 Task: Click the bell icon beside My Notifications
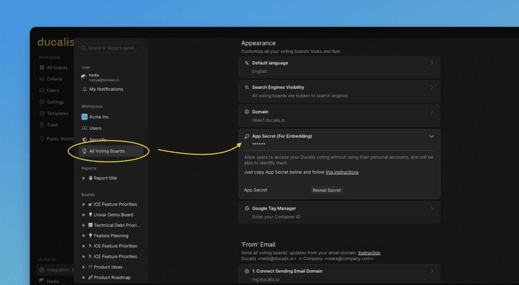pyautogui.click(x=84, y=89)
